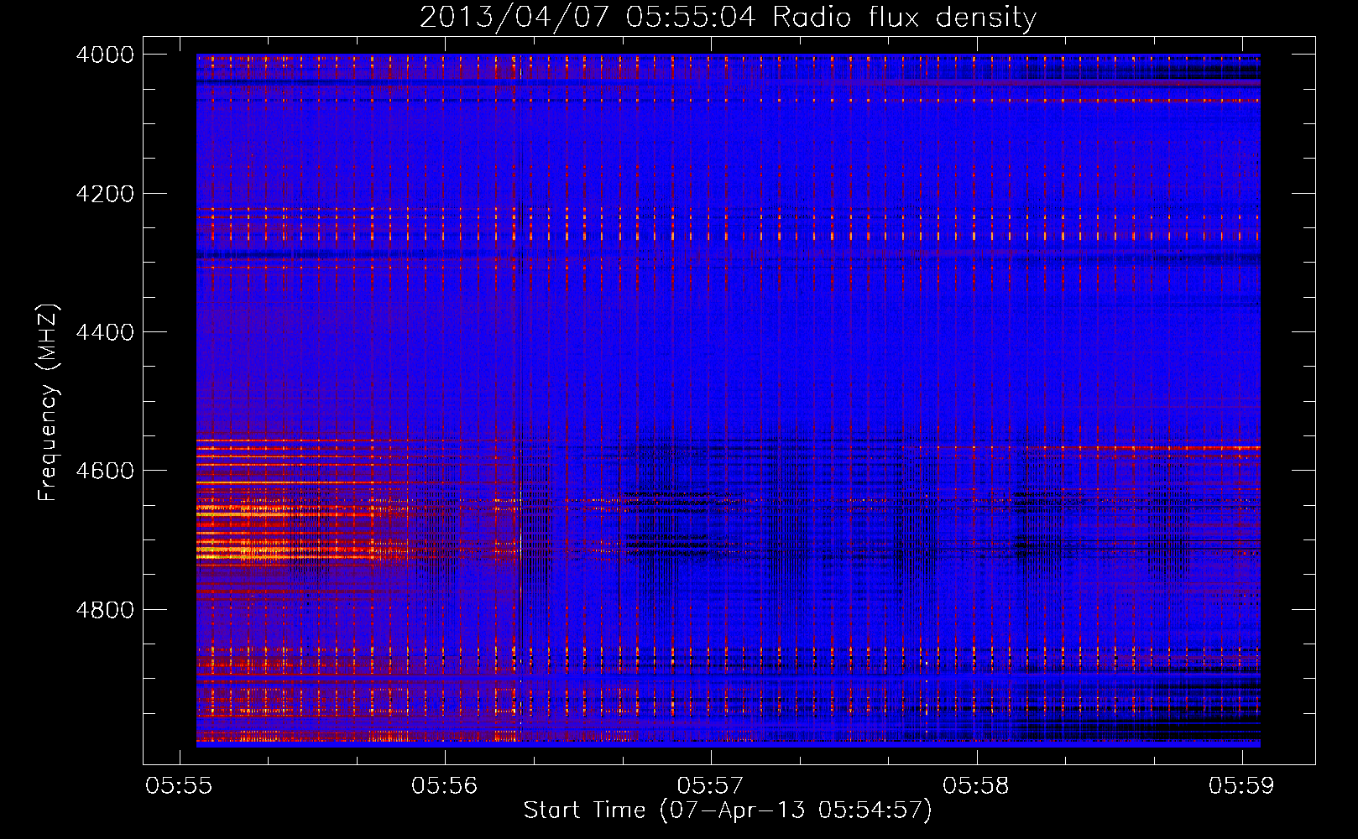Select the 4800 frequency tick label
The image size is (1358, 839).
(105, 610)
